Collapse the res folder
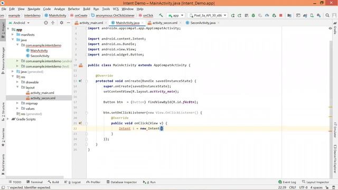Viewport: 338px width, 190px height. (x=13, y=77)
